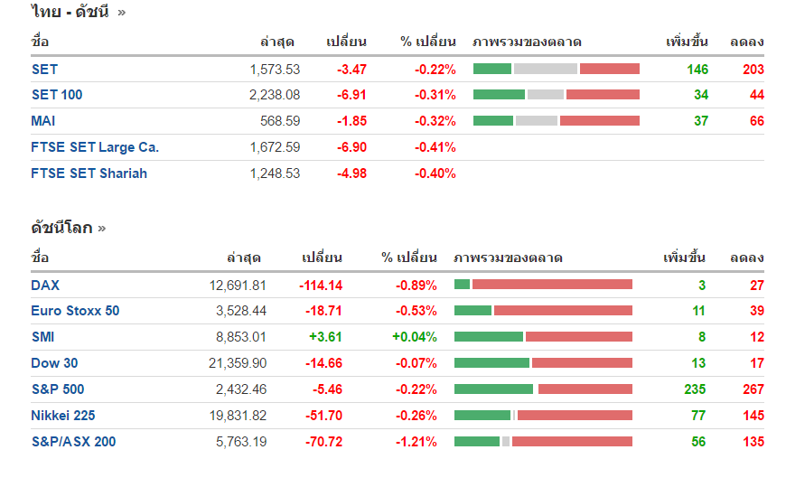Open the Euro Stoxx 50 link
786x478 pixels.
tap(75, 312)
